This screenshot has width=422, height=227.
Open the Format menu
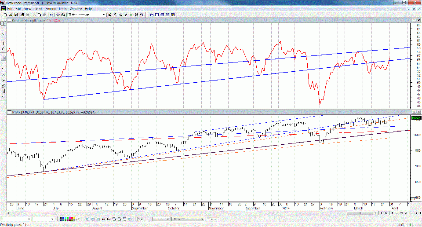[x=51, y=8]
